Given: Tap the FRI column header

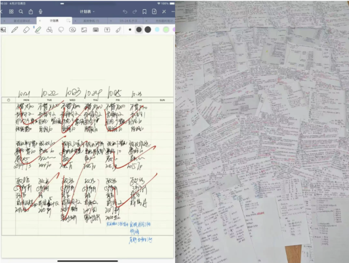Looking at the screenshot, I should tap(118, 100).
